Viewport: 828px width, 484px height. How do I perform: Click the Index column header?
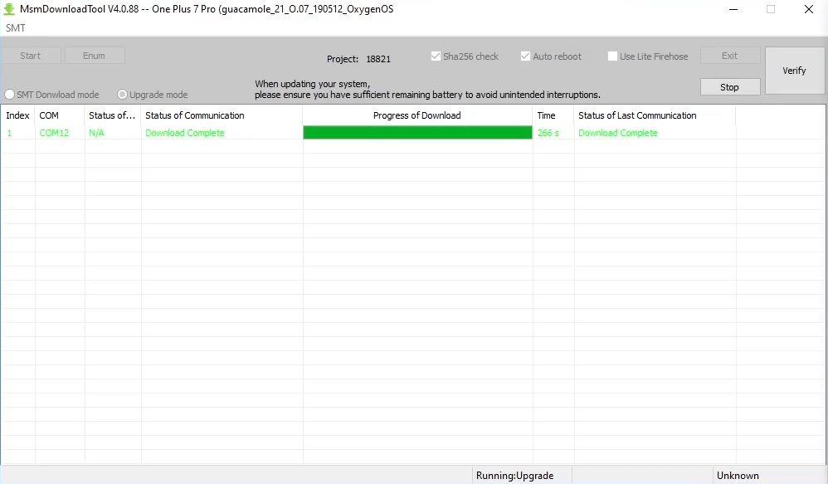point(18,115)
